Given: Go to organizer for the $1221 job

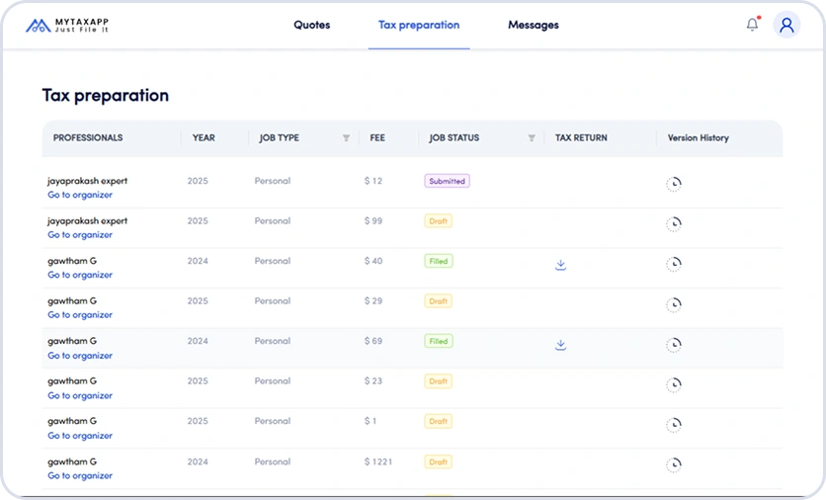Looking at the screenshot, I should pyautogui.click(x=80, y=475).
